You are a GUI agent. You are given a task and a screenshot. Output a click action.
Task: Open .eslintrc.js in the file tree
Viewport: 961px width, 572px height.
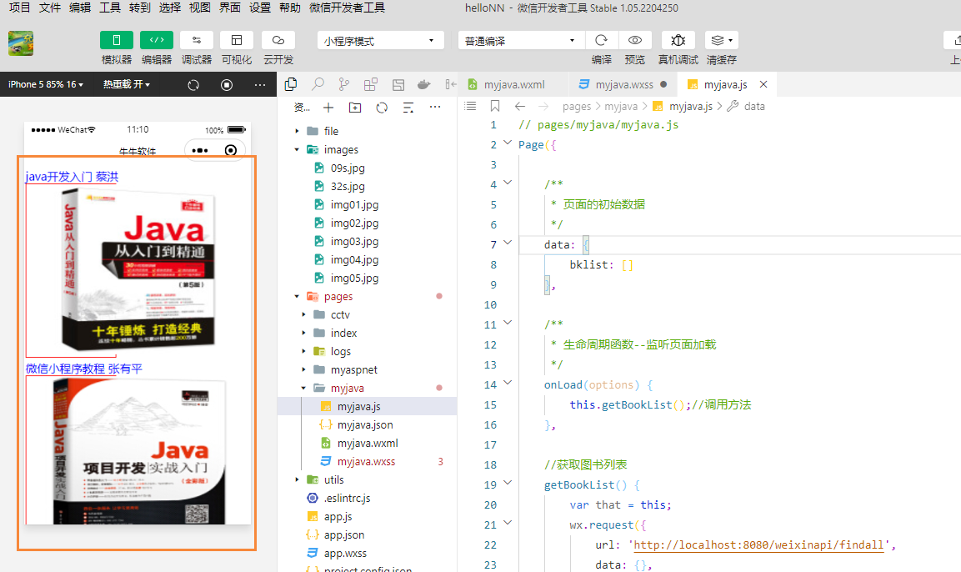347,498
